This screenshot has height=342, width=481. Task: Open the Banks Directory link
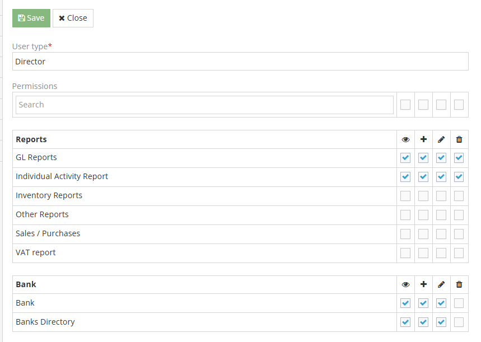(x=45, y=322)
